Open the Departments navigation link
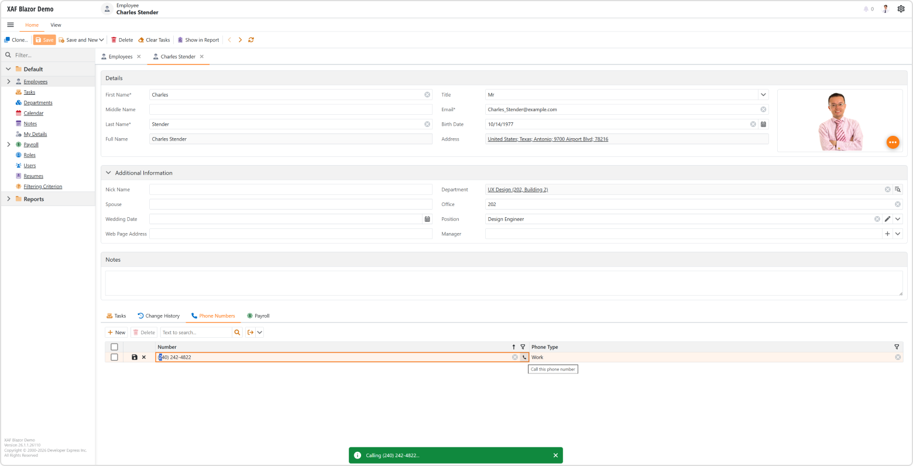 click(38, 103)
